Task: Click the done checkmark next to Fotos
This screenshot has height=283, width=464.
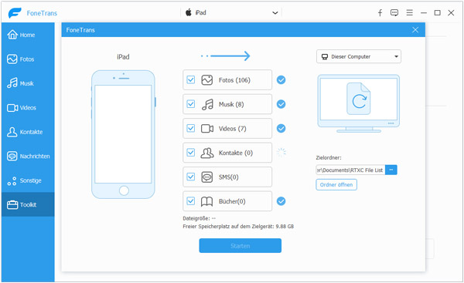Action: (x=281, y=79)
